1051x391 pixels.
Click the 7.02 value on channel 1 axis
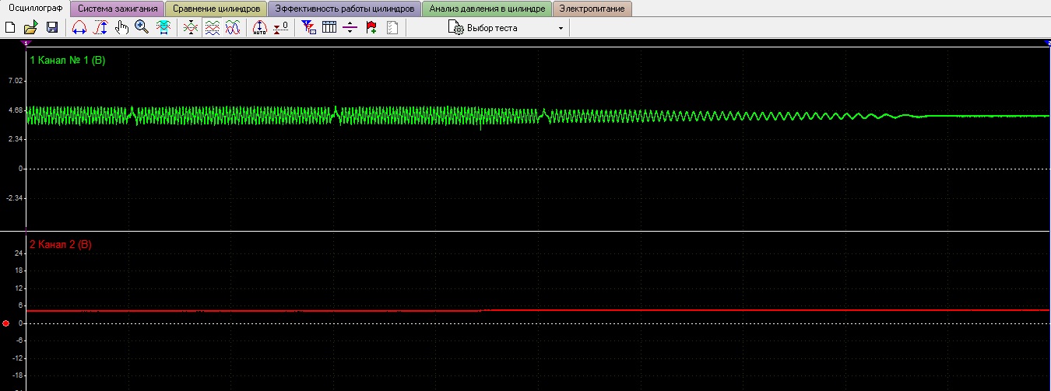coord(17,80)
